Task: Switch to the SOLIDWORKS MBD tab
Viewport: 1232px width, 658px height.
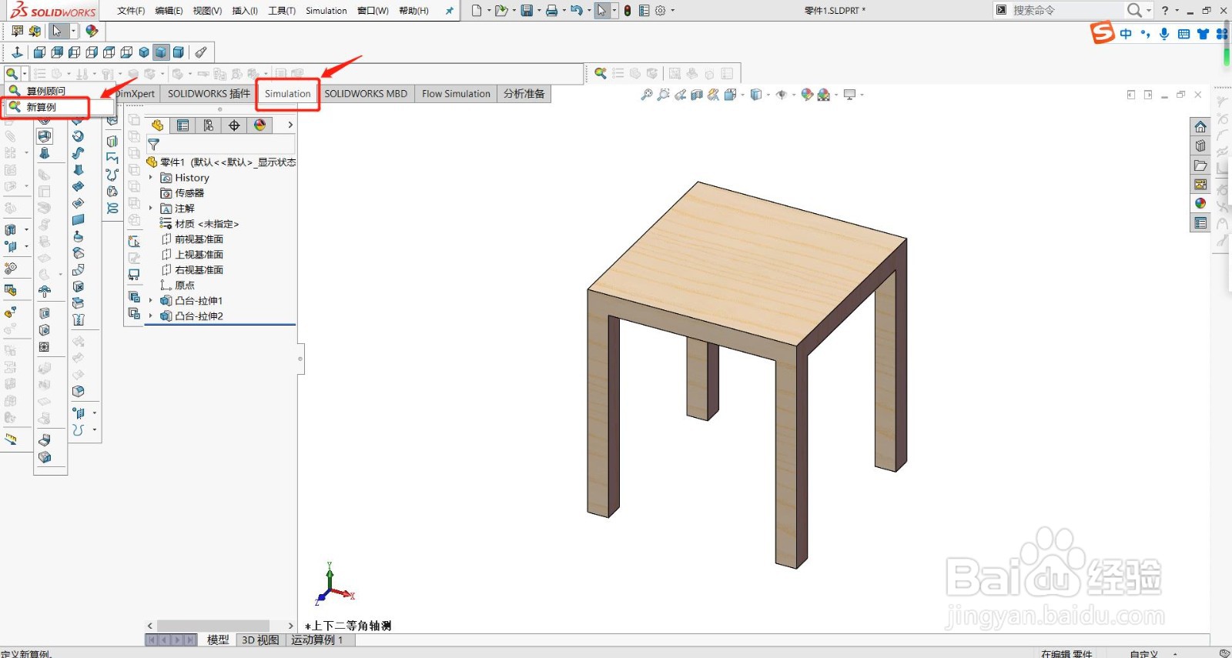Action: 366,94
